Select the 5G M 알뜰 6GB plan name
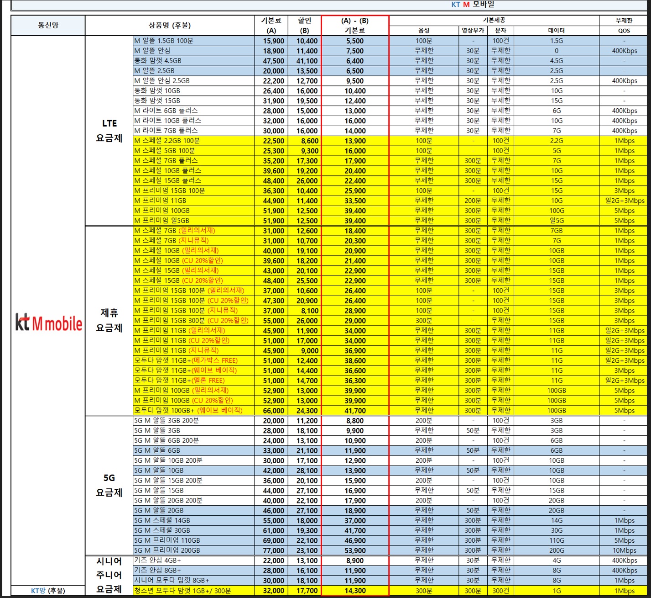This screenshot has height=598, width=651. 157,450
